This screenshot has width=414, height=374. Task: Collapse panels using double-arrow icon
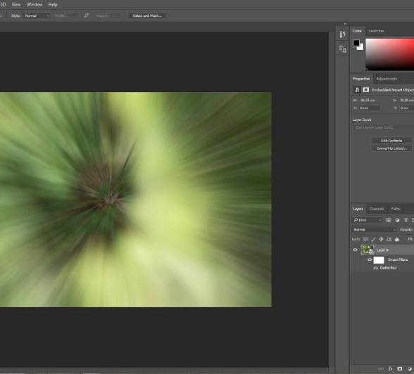(345, 24)
